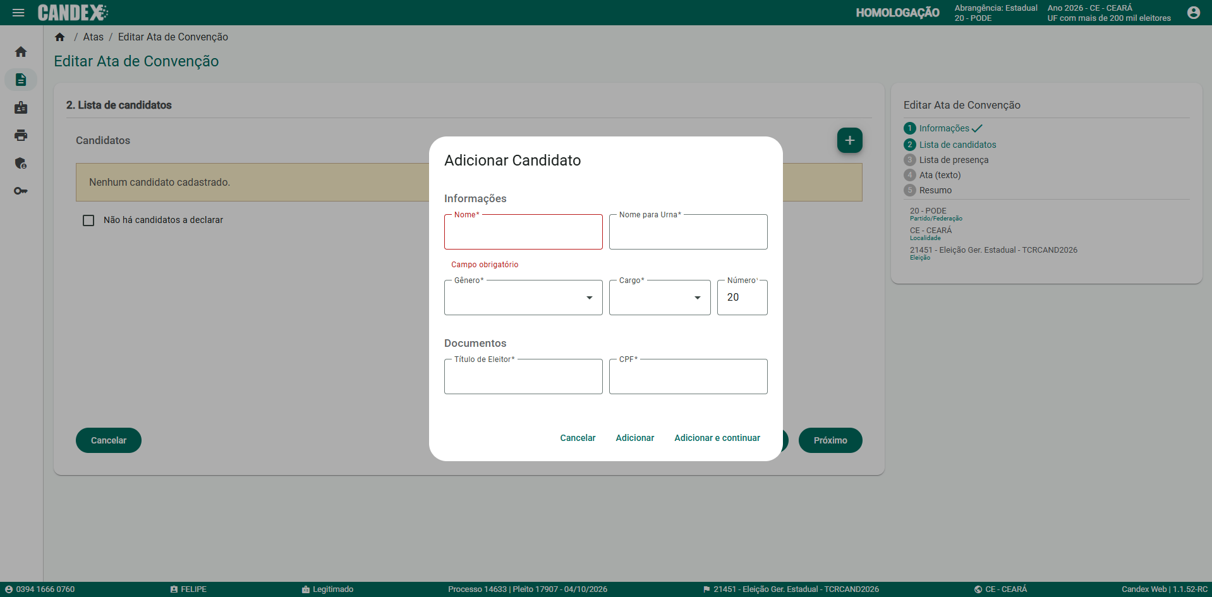The height and width of the screenshot is (597, 1212).
Task: Click 'Processo 14633 | Pleito 17907' status text
Action: (528, 589)
